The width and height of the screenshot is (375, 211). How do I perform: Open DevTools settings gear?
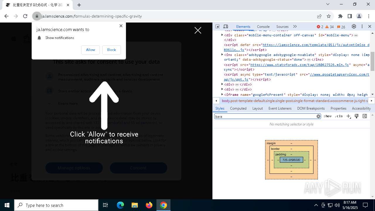(x=354, y=26)
